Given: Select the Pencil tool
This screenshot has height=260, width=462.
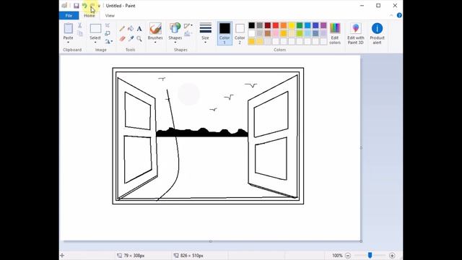Looking at the screenshot, I should coord(122,29).
